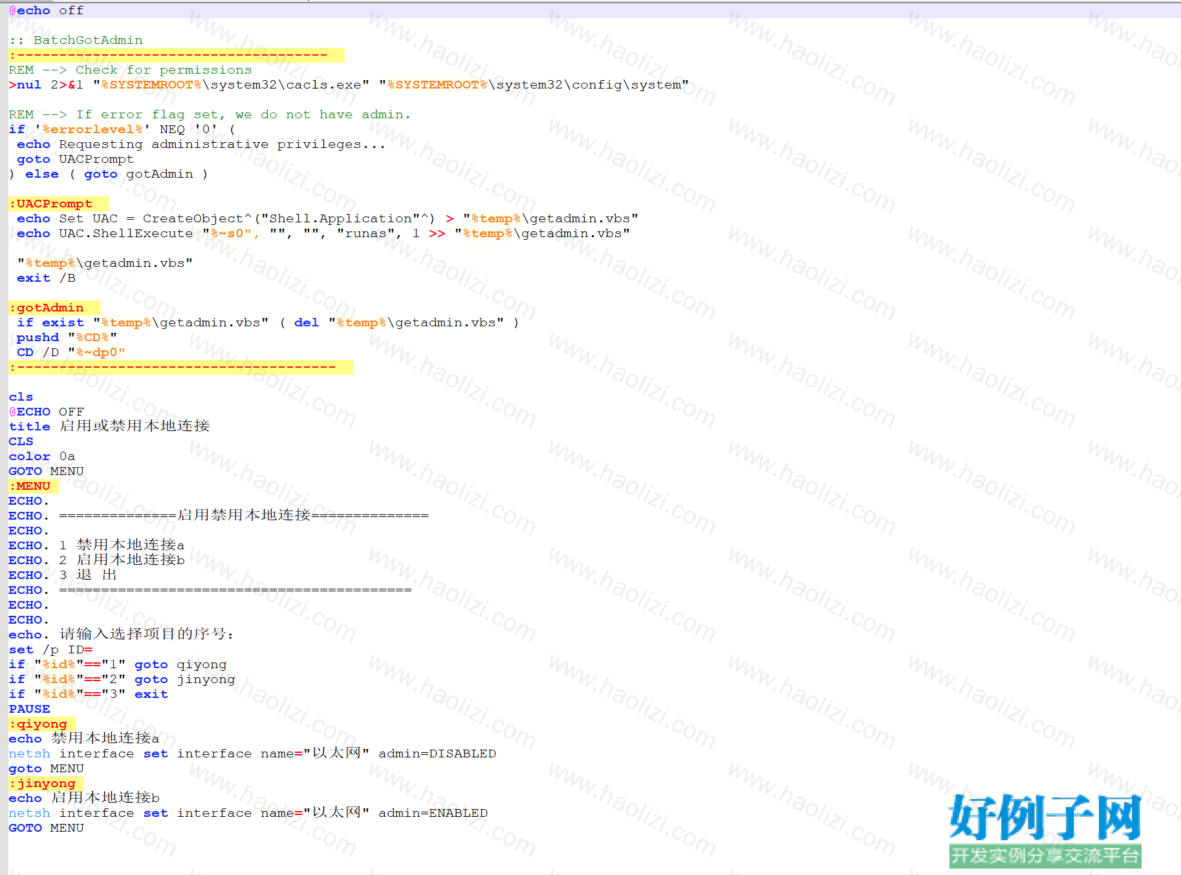Click the 'title 启用或禁用本地连接' line

[109, 426]
